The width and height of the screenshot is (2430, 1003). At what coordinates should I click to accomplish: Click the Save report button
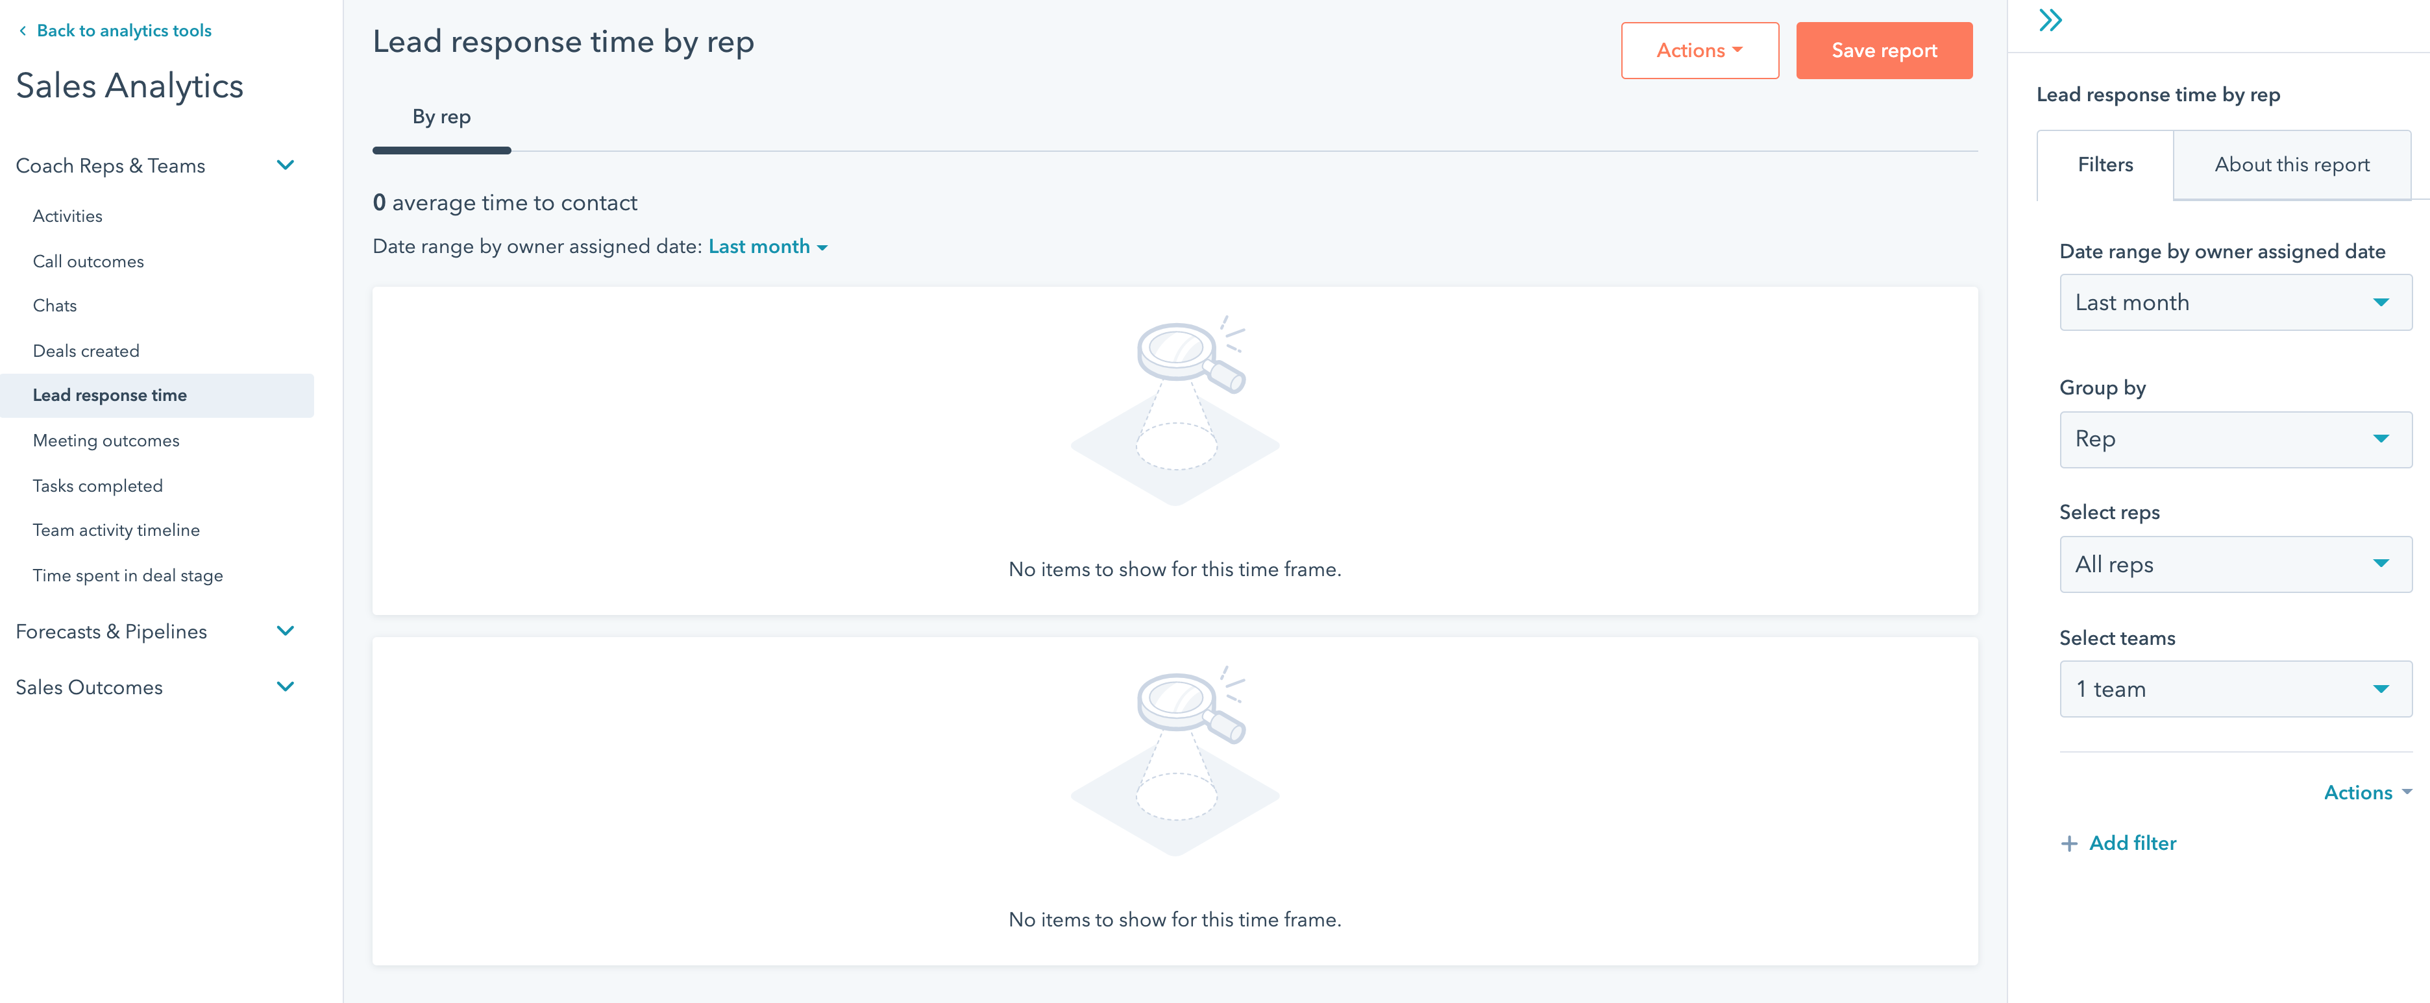click(1884, 51)
